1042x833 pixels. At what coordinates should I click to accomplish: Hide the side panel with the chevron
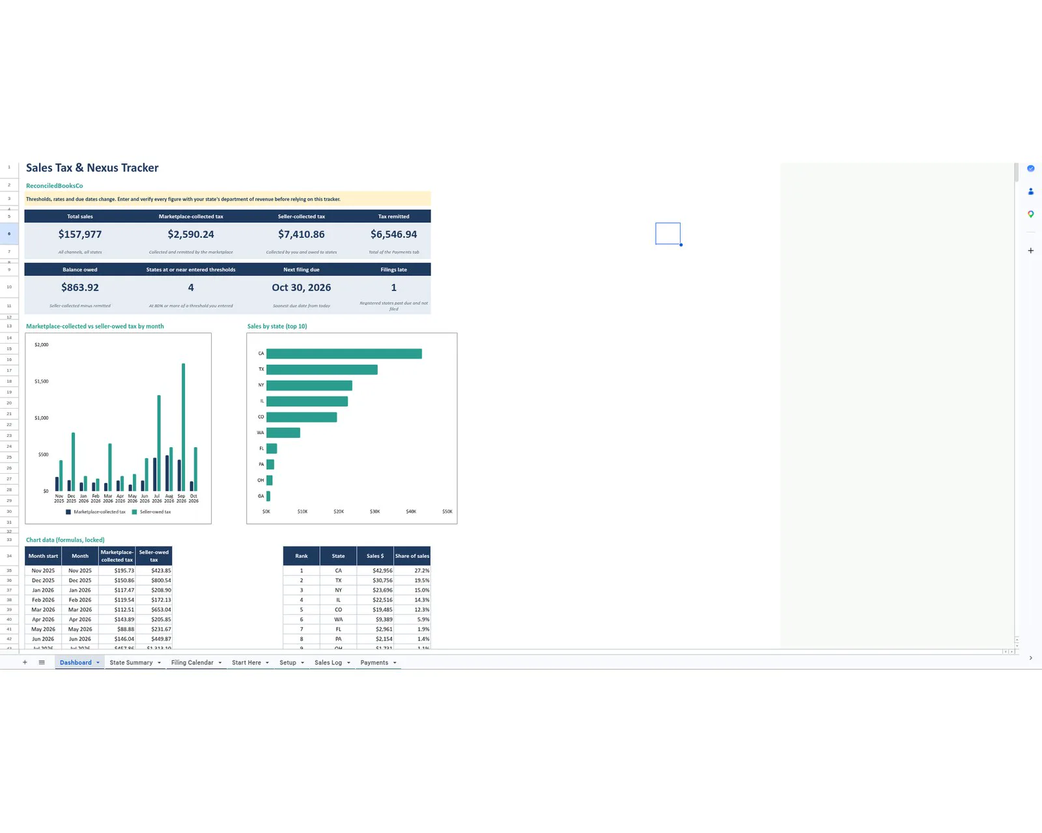point(1030,658)
